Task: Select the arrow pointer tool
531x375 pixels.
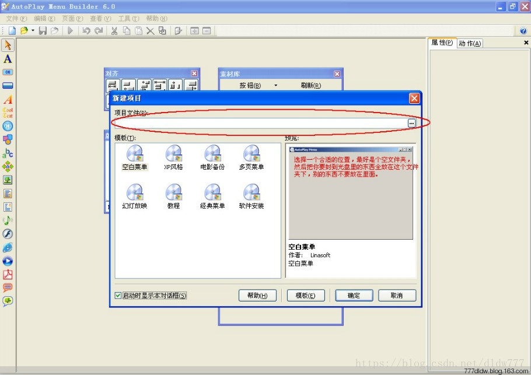Action: pos(8,45)
